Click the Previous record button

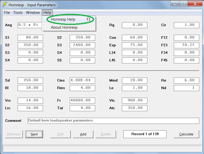point(14,134)
